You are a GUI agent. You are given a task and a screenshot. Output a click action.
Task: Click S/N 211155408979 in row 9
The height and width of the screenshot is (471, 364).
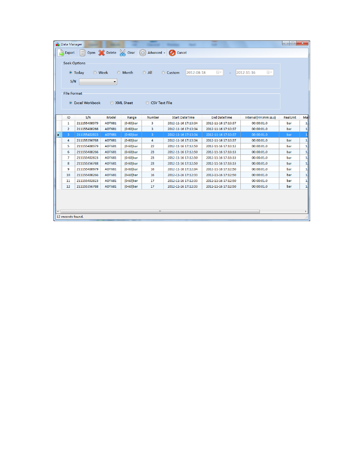(x=87, y=169)
